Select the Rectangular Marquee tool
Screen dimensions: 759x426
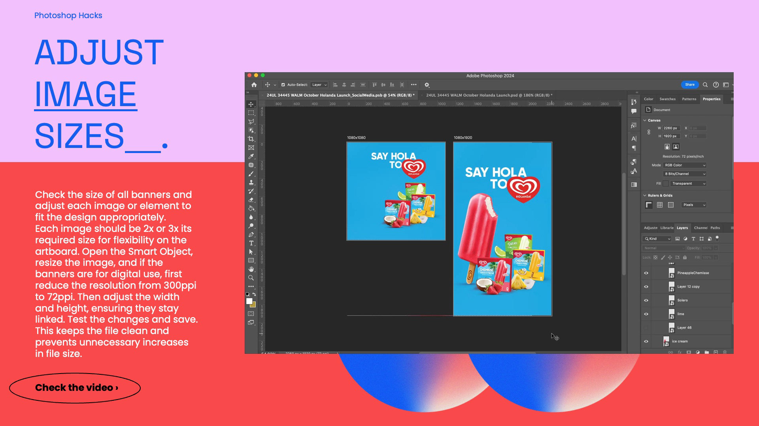pos(251,113)
